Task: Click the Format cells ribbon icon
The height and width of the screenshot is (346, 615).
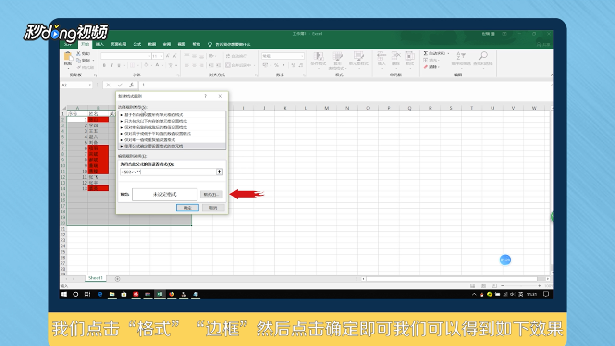Action: point(410,56)
